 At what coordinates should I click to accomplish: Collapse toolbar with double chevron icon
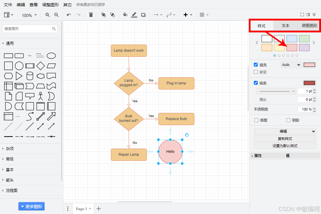tap(314, 15)
